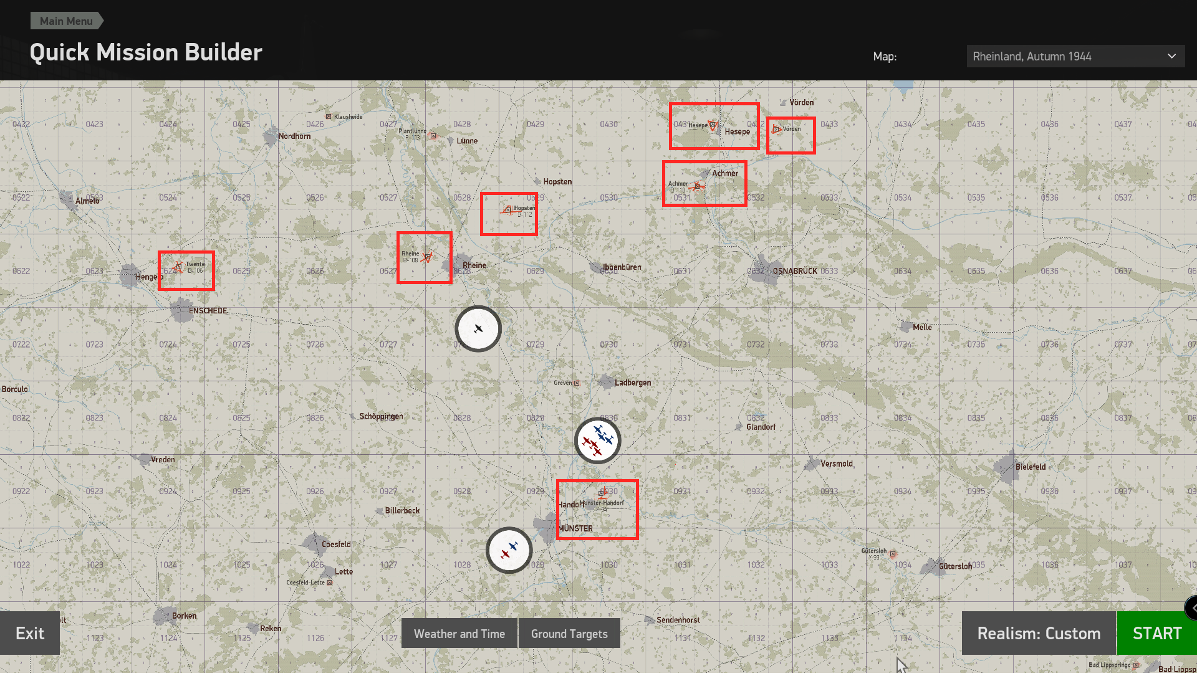Open Weather and Time settings
Screen dimensions: 1197x676
[x=459, y=634]
